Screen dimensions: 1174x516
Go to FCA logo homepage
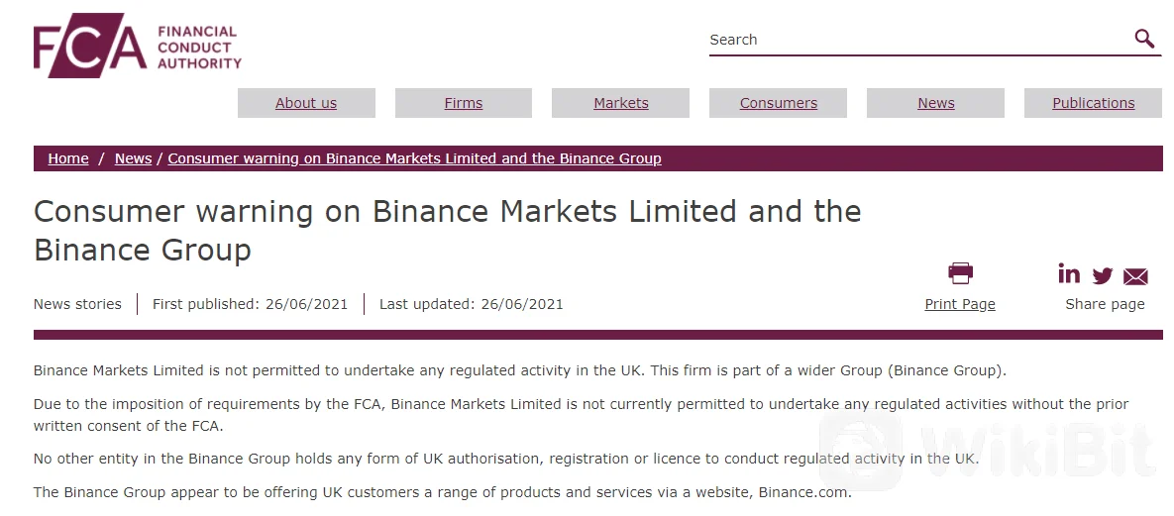tap(89, 46)
